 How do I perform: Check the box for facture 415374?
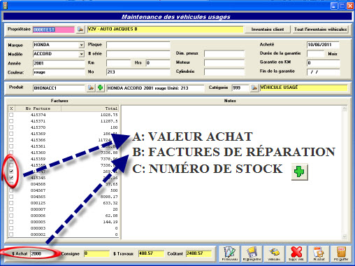pos(11,115)
